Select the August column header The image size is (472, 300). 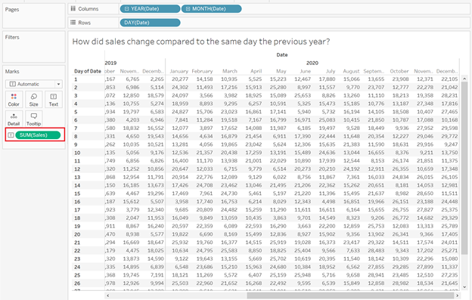[x=351, y=71]
